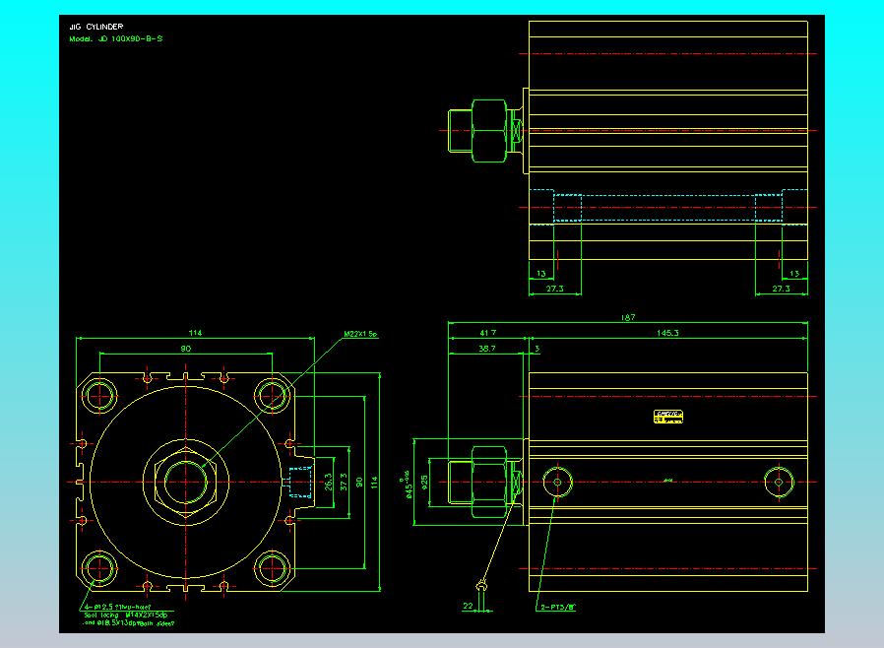Select the 'ø25' rod diameter dimension
Image resolution: width=884 pixels, height=648 pixels.
tap(424, 482)
